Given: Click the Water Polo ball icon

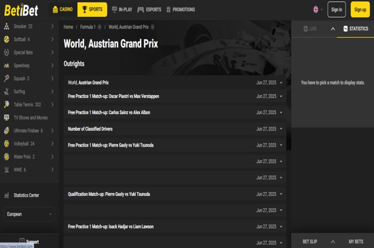Looking at the screenshot, I should pyautogui.click(x=7, y=157).
